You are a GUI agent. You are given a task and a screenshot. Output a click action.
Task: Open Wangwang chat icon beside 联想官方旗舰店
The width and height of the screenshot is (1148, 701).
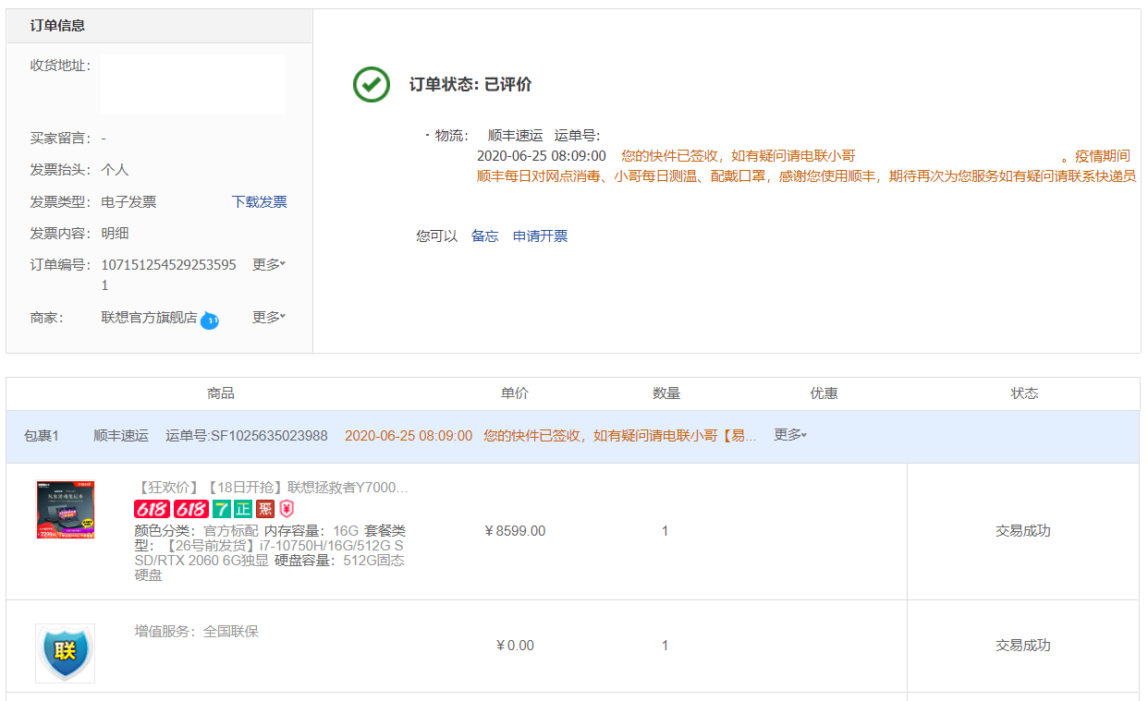click(x=210, y=320)
